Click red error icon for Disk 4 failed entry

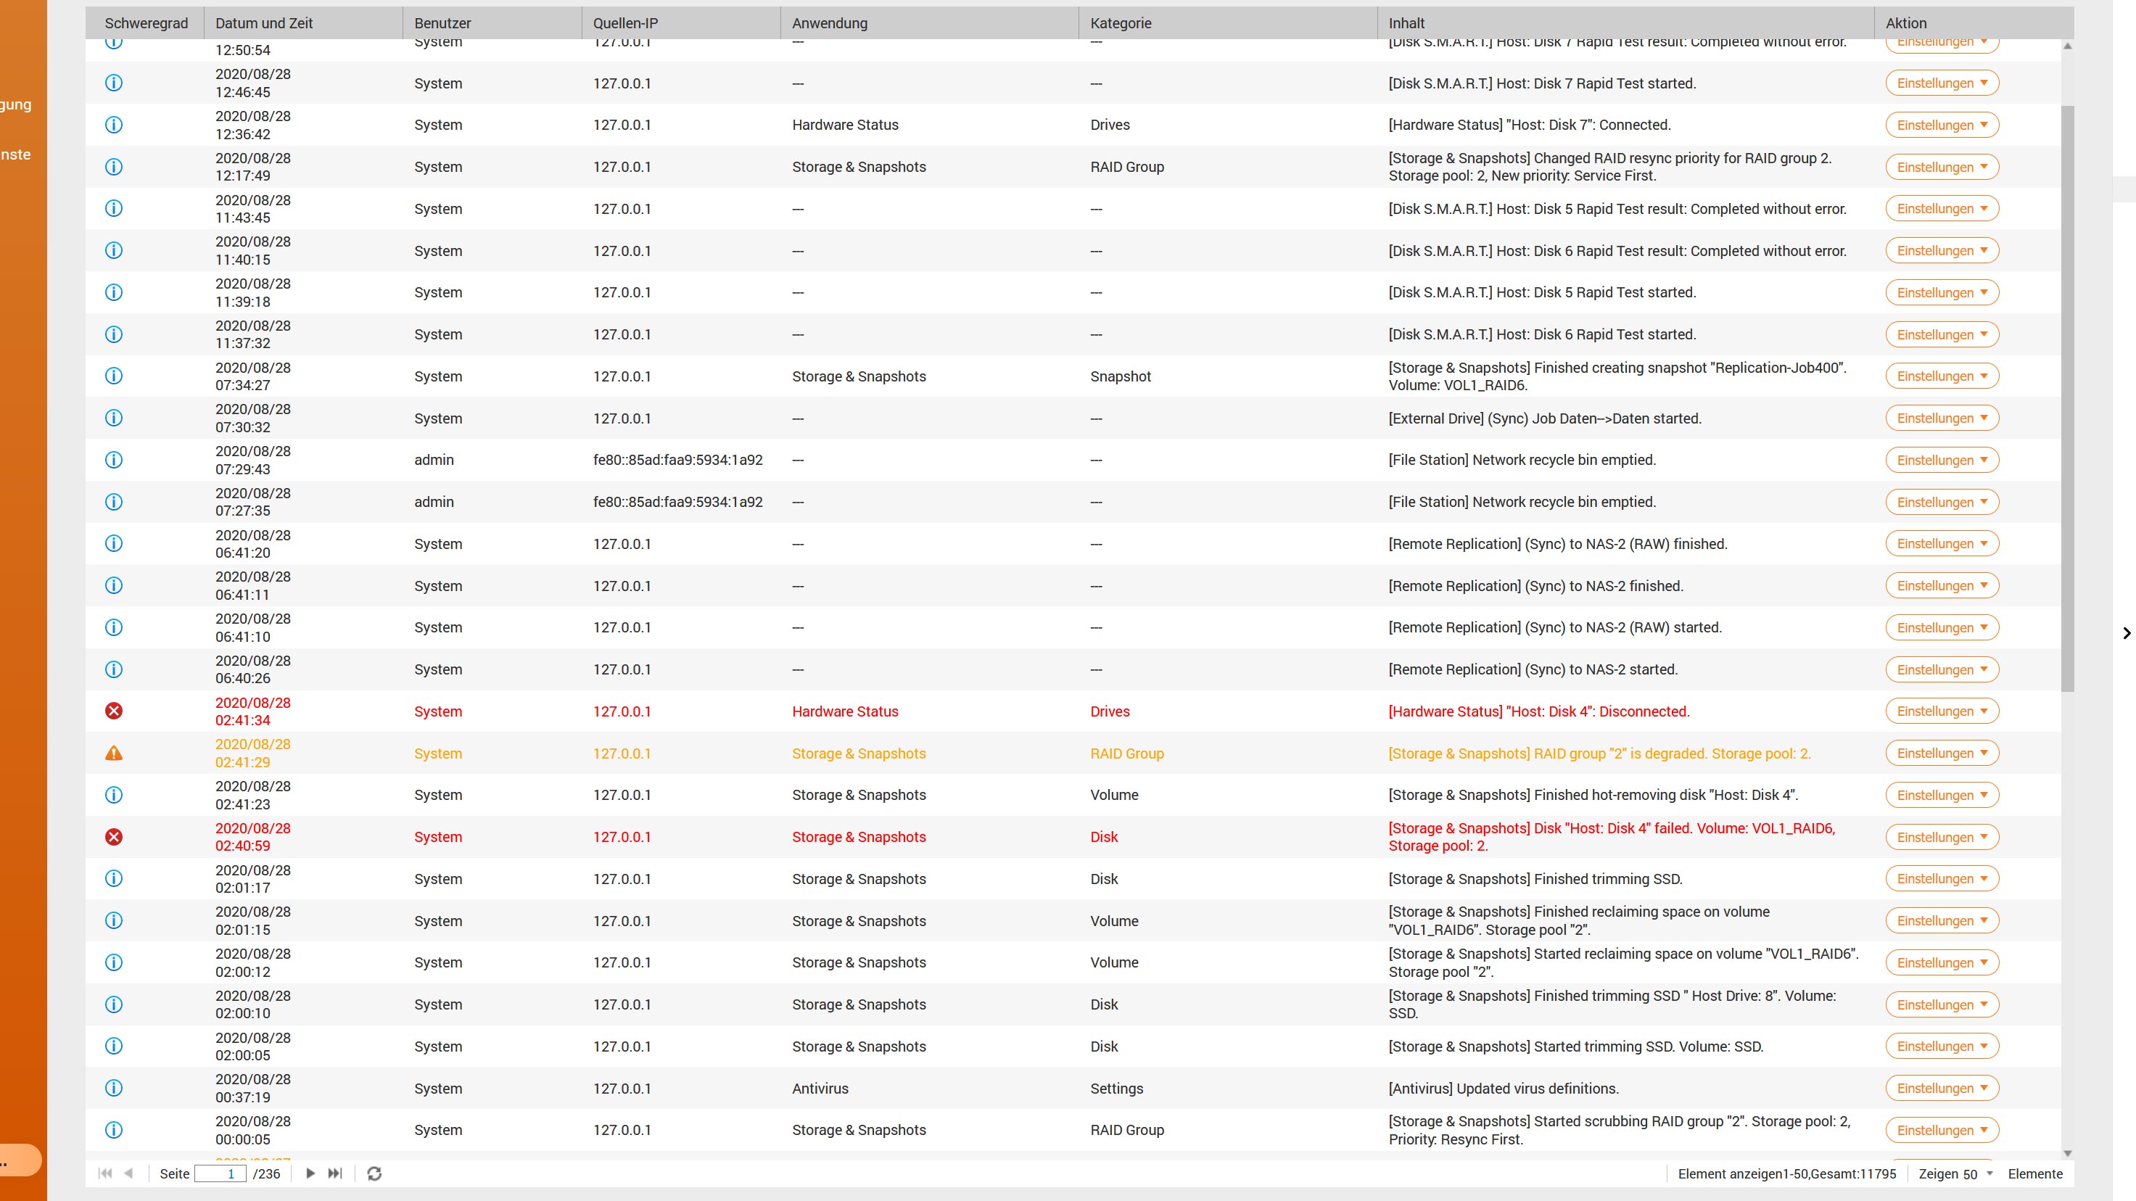(114, 837)
